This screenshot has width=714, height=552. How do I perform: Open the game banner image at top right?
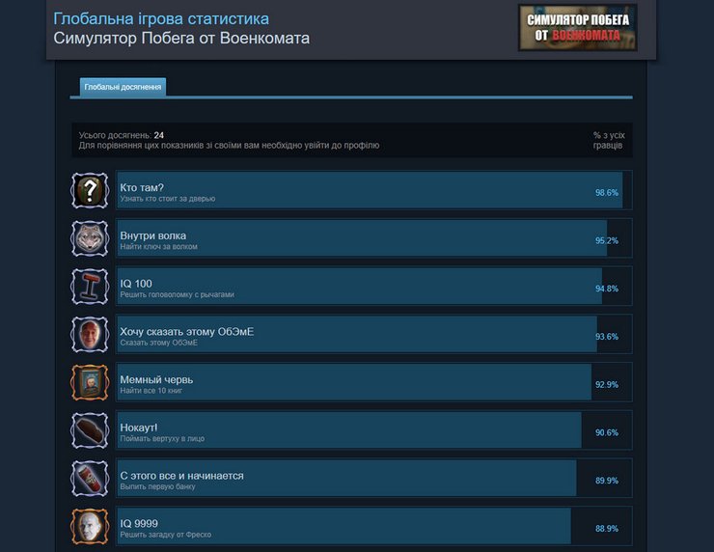coord(577,28)
